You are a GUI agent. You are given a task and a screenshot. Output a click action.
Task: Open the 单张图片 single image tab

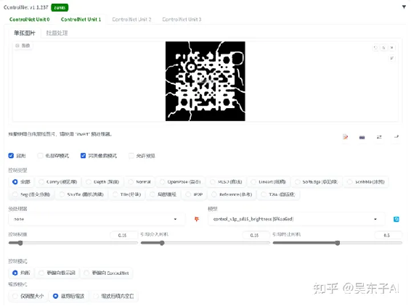[x=25, y=33]
